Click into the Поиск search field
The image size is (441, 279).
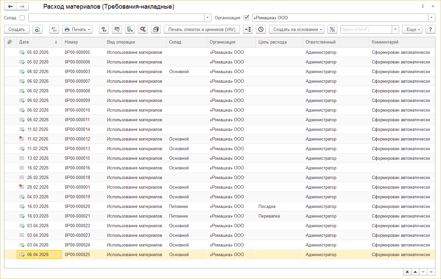click(366, 29)
